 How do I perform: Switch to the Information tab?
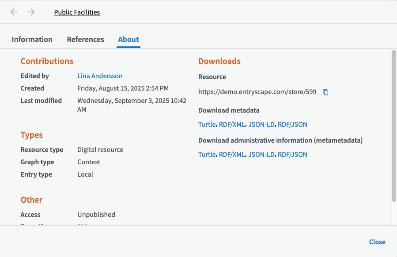point(32,39)
